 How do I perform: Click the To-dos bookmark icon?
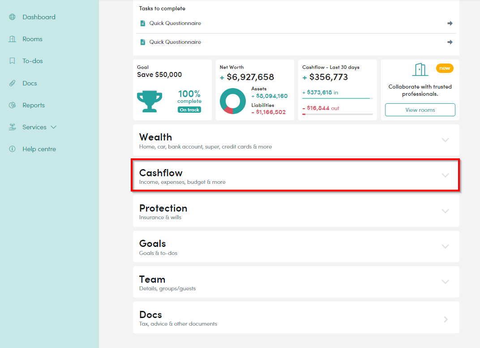click(12, 61)
